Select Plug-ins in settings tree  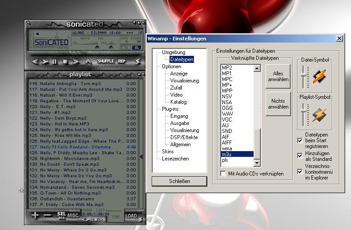coord(170,109)
